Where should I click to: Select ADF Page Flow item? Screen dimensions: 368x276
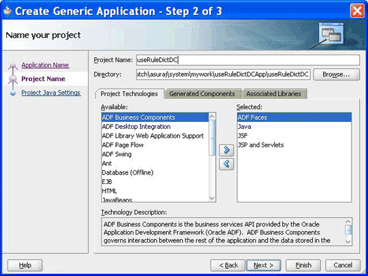coord(155,144)
